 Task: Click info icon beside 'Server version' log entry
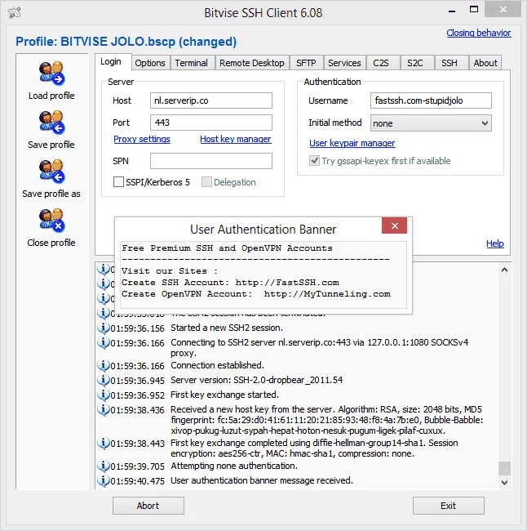103,380
